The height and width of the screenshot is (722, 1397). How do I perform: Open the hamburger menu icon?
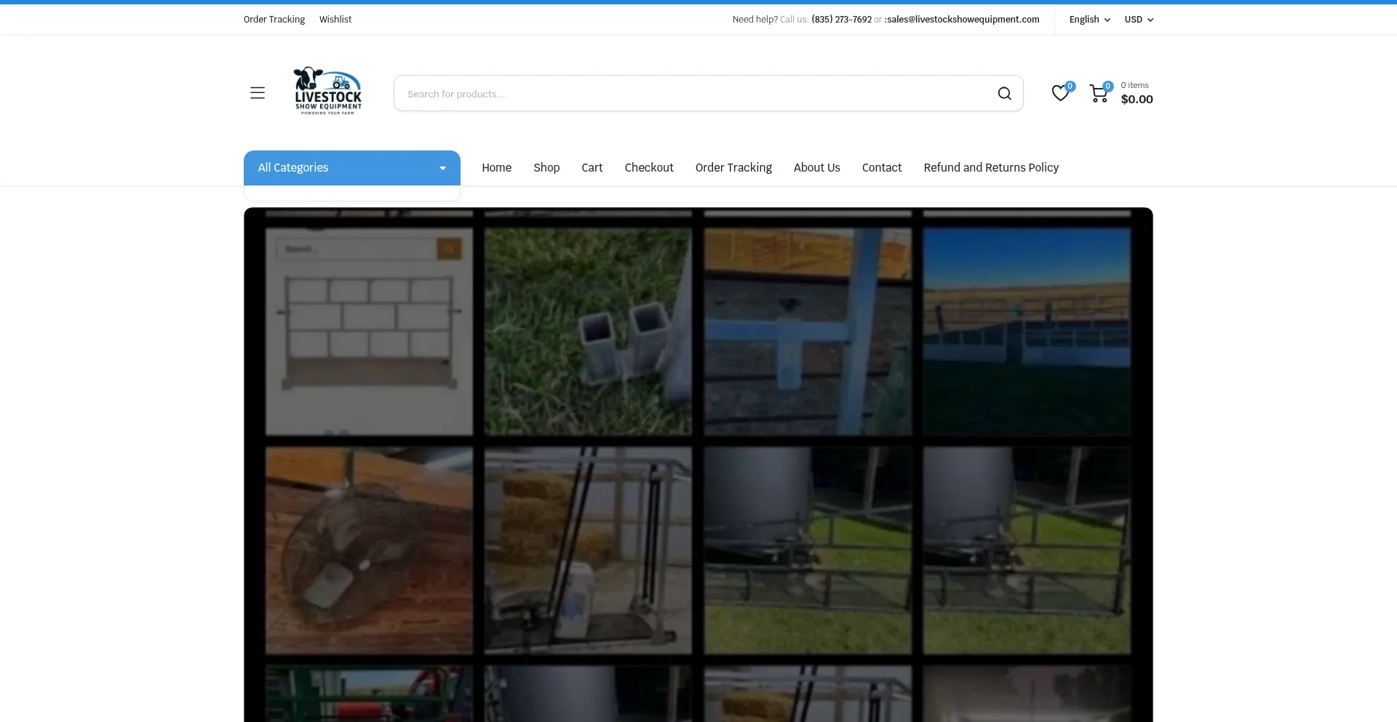(257, 93)
